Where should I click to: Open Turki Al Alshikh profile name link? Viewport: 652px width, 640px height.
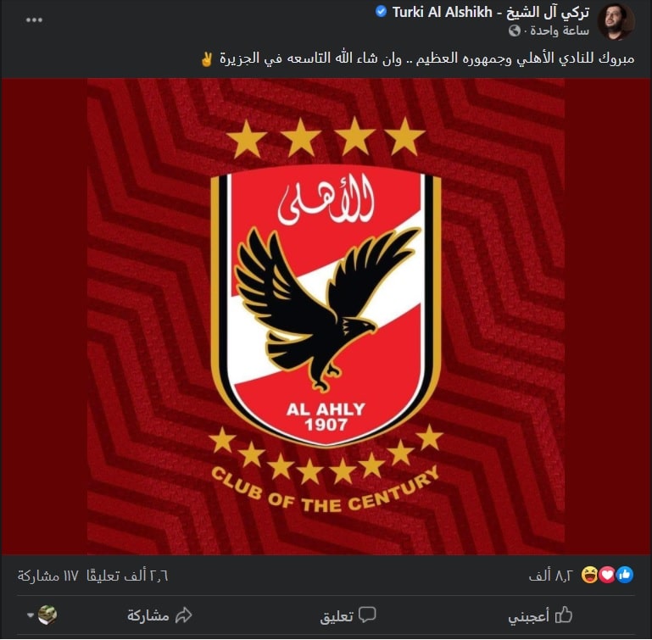(x=490, y=12)
